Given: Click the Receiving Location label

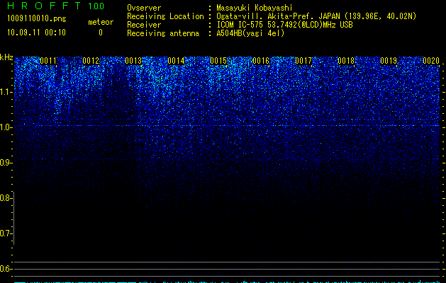Looking at the screenshot, I should click(165, 16).
